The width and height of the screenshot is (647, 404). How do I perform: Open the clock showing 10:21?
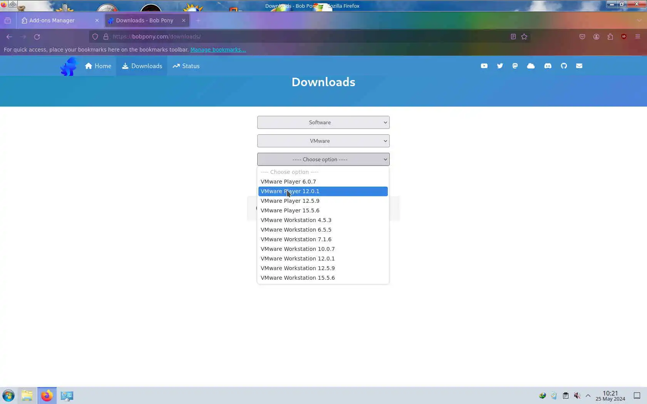(610, 396)
